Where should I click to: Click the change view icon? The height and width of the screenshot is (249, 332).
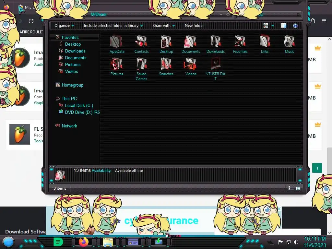pyautogui.click(x=266, y=26)
